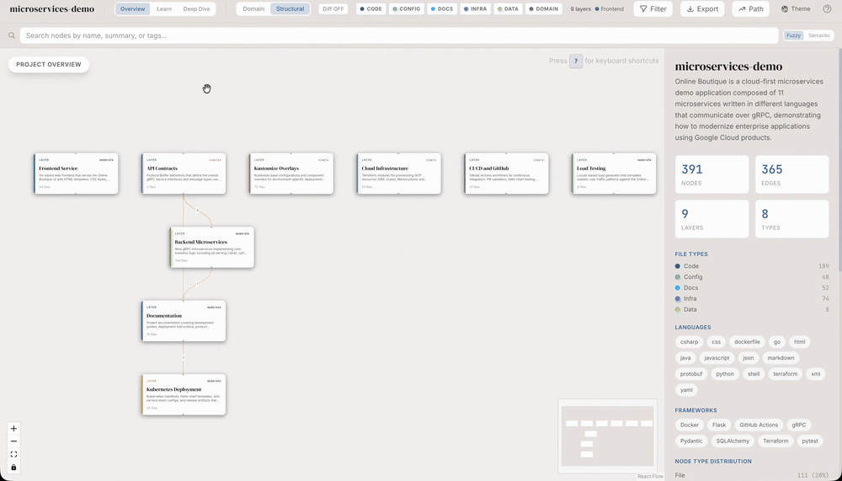Open the Backend Microservices layer node
The width and height of the screenshot is (842, 481).
pos(212,247)
